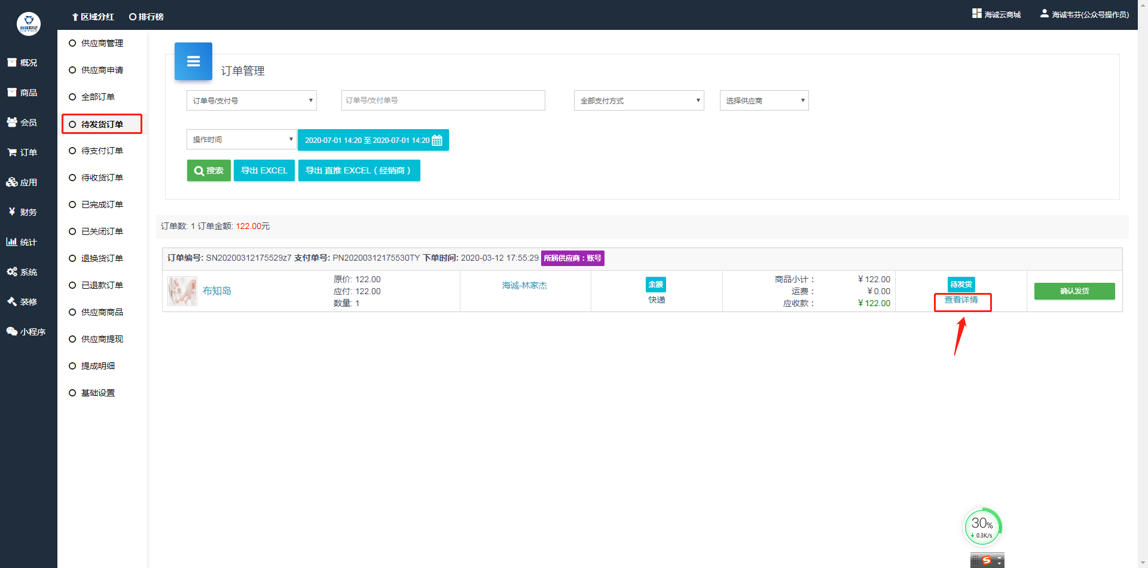Viewport: 1148px width, 568px height.
Task: Expand the 全部支付方式 payment dropdown
Action: click(639, 100)
